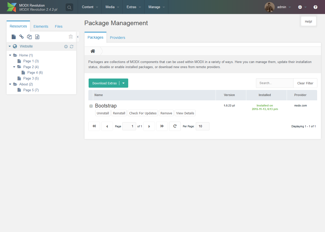325x232 pixels.
Task: Click the admin user avatar
Action: [x=270, y=7]
